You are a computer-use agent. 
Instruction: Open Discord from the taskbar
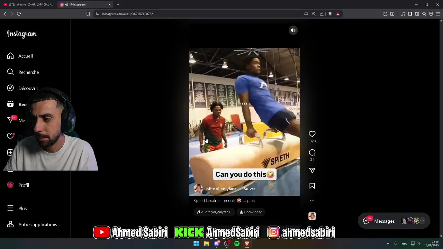coord(217,243)
